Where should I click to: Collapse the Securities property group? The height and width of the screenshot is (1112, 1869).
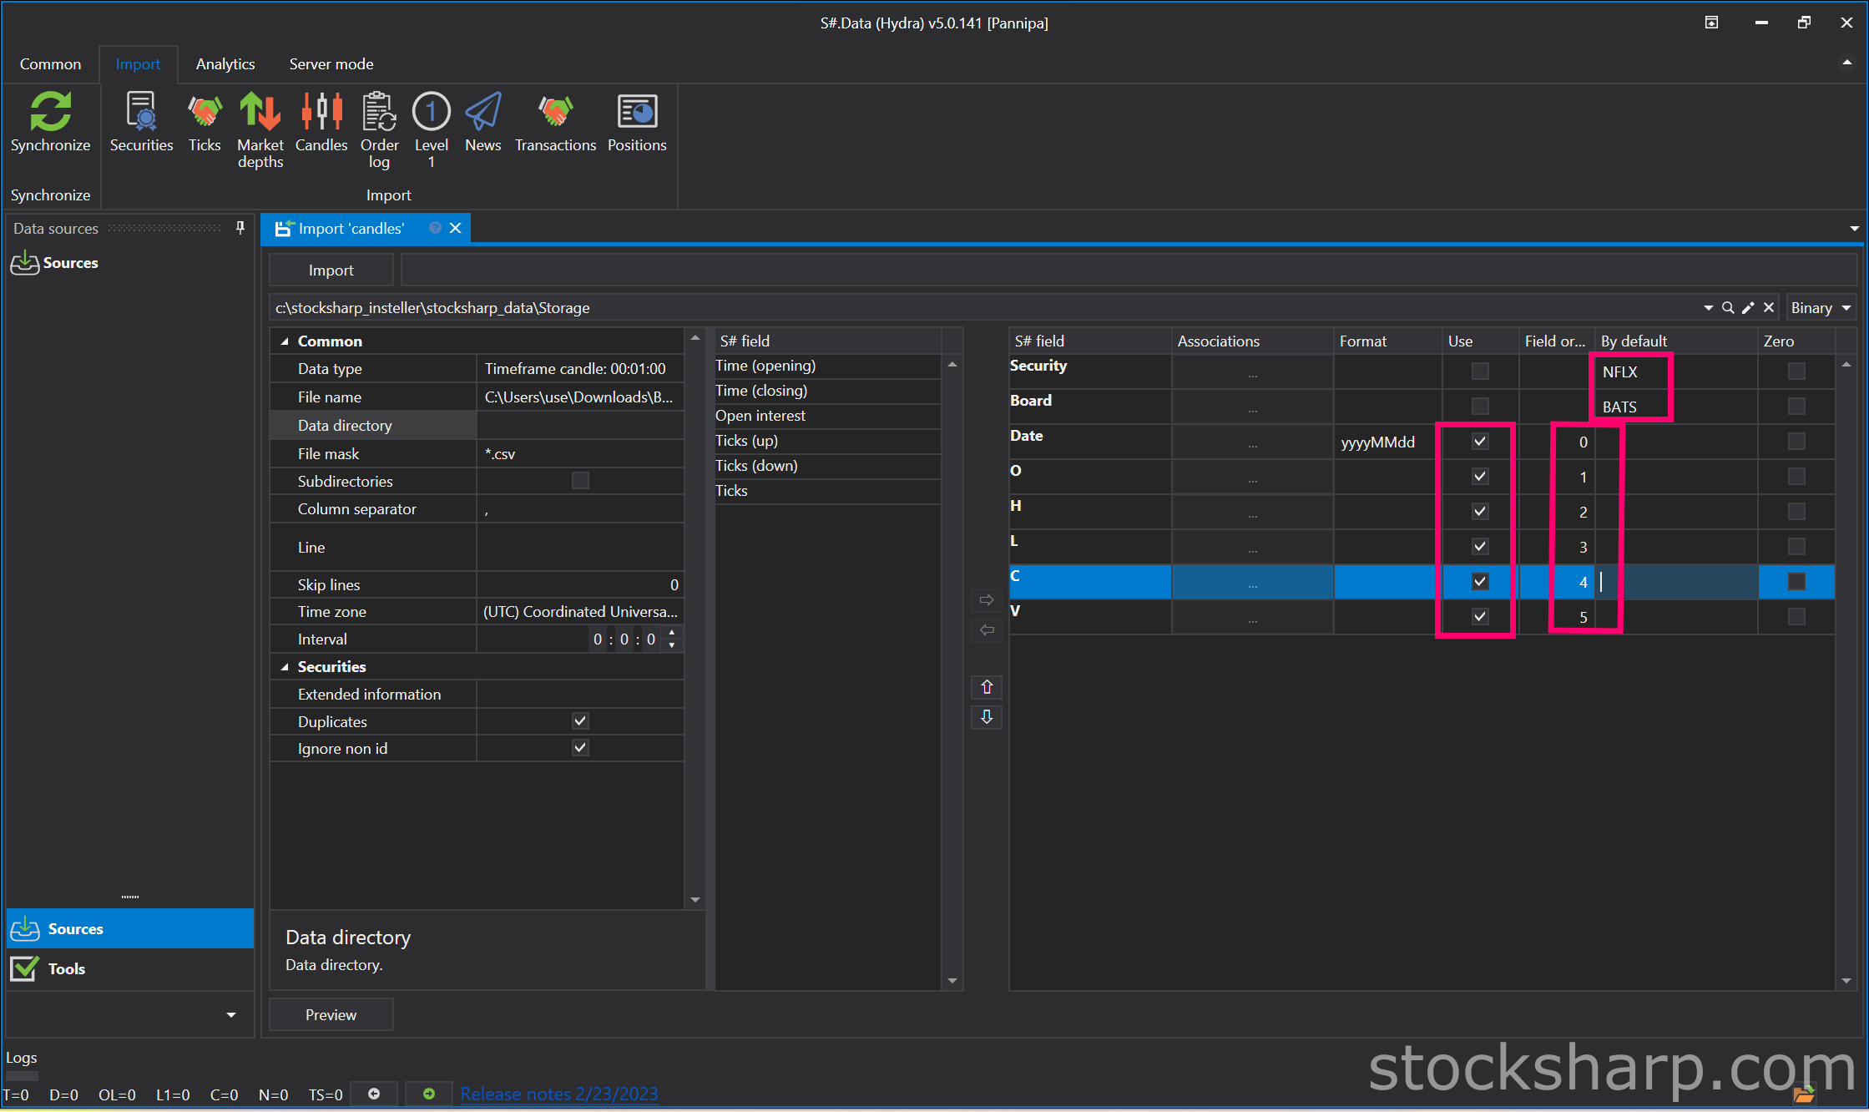click(x=285, y=667)
